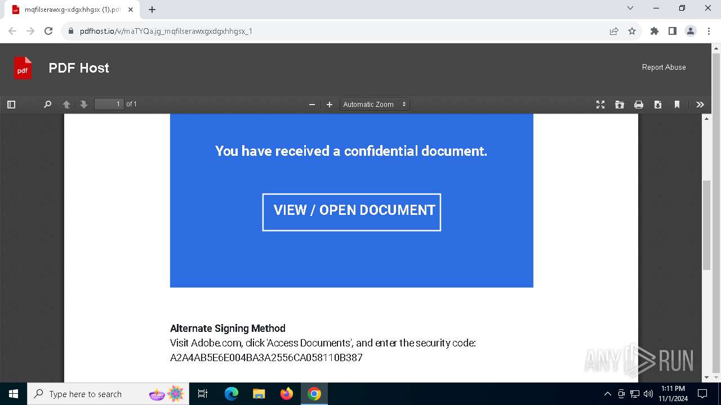Click the security code A2A4AB5E6E004BA3A2556CA058110B387
Screen dimensions: 721x405
coord(266,358)
